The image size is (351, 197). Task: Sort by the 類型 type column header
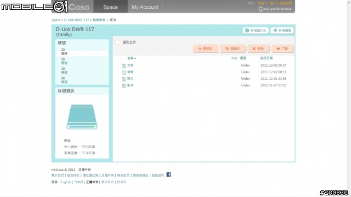243,58
